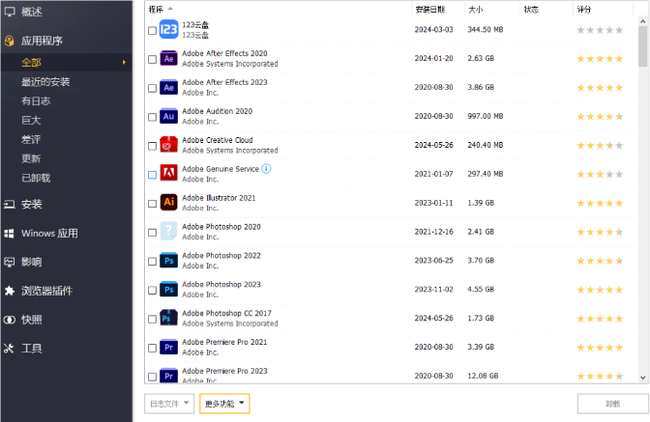
Task: Click the 快照 sidebar icon
Action: tap(10, 320)
